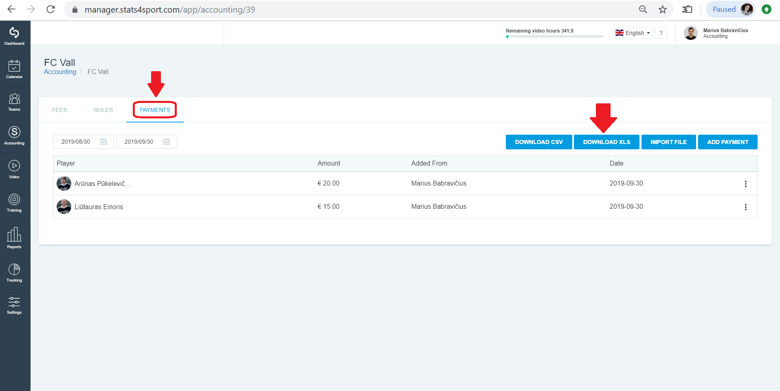This screenshot has width=780, height=391.
Task: Open the options menu for Liūtauras Einoris row
Action: [746, 207]
